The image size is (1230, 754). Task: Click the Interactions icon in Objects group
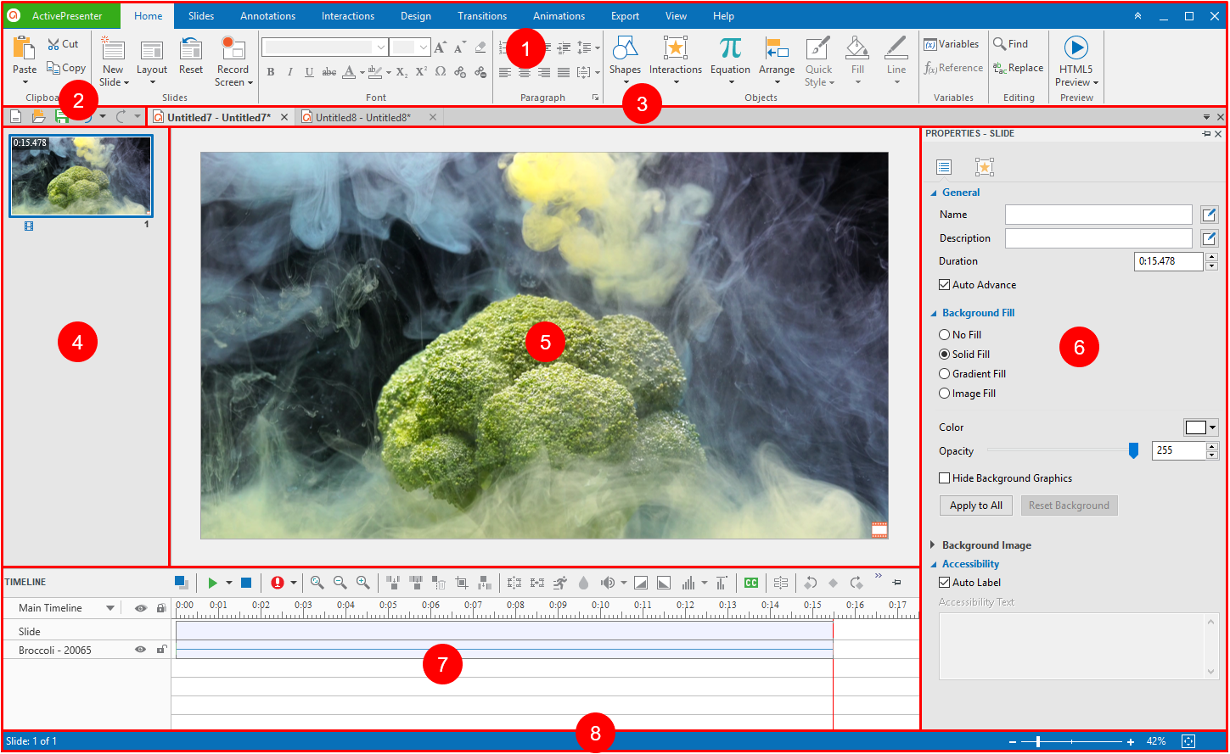675,49
